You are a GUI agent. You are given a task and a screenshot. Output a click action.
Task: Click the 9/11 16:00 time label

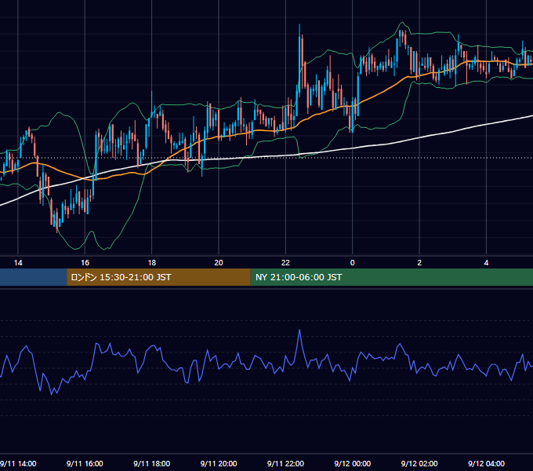(x=85, y=463)
